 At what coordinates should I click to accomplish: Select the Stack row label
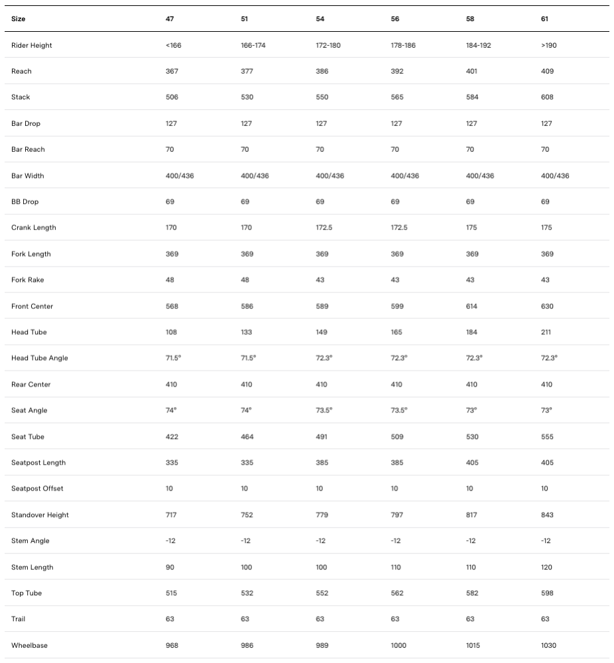coord(21,97)
